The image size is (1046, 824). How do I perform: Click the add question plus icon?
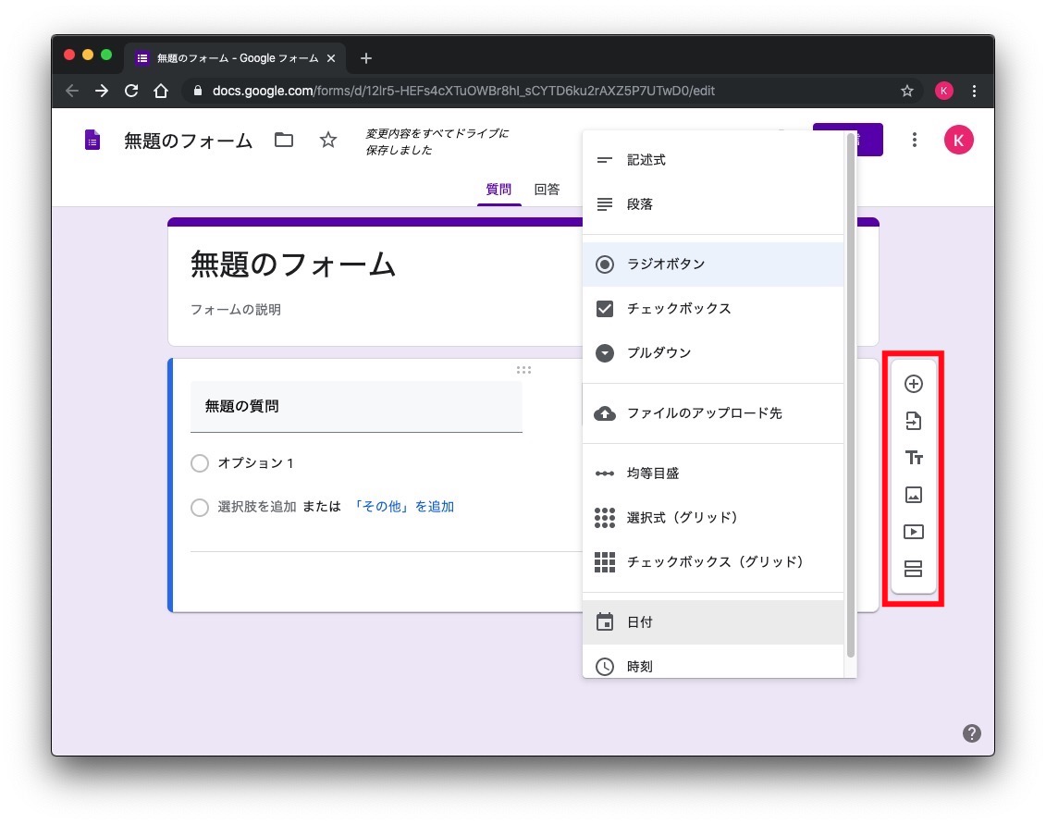click(x=913, y=384)
